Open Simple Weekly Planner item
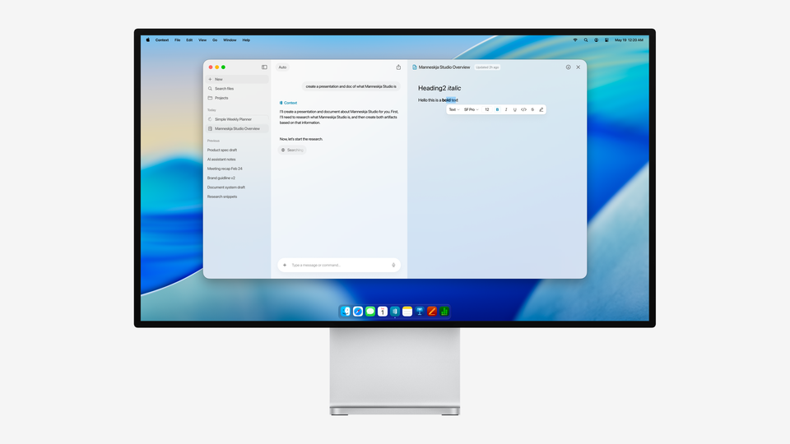The width and height of the screenshot is (790, 444). click(236, 119)
